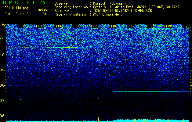The height and width of the screenshot is (122, 192).
Task: Click the meteor label above the count
Action: coord(43,9)
